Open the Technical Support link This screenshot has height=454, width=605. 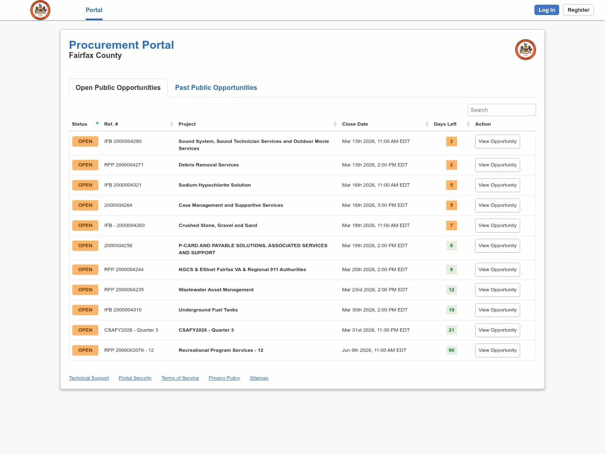pos(89,378)
